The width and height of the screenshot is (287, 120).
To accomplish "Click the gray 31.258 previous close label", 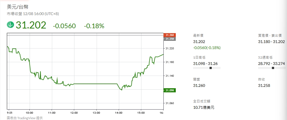I will pyautogui.click(x=169, y=39).
